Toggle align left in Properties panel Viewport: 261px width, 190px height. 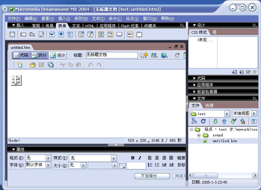click(150, 158)
